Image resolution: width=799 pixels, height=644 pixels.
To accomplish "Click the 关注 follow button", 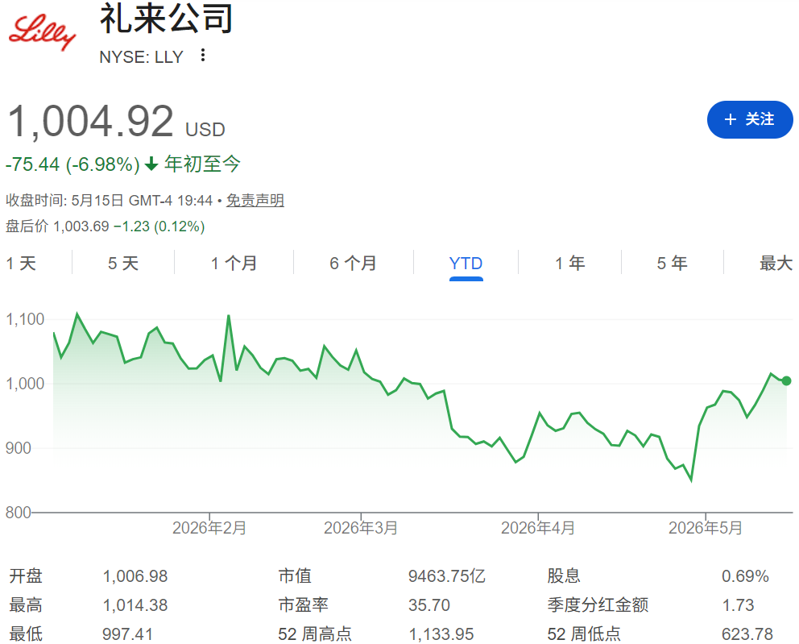I will [750, 119].
